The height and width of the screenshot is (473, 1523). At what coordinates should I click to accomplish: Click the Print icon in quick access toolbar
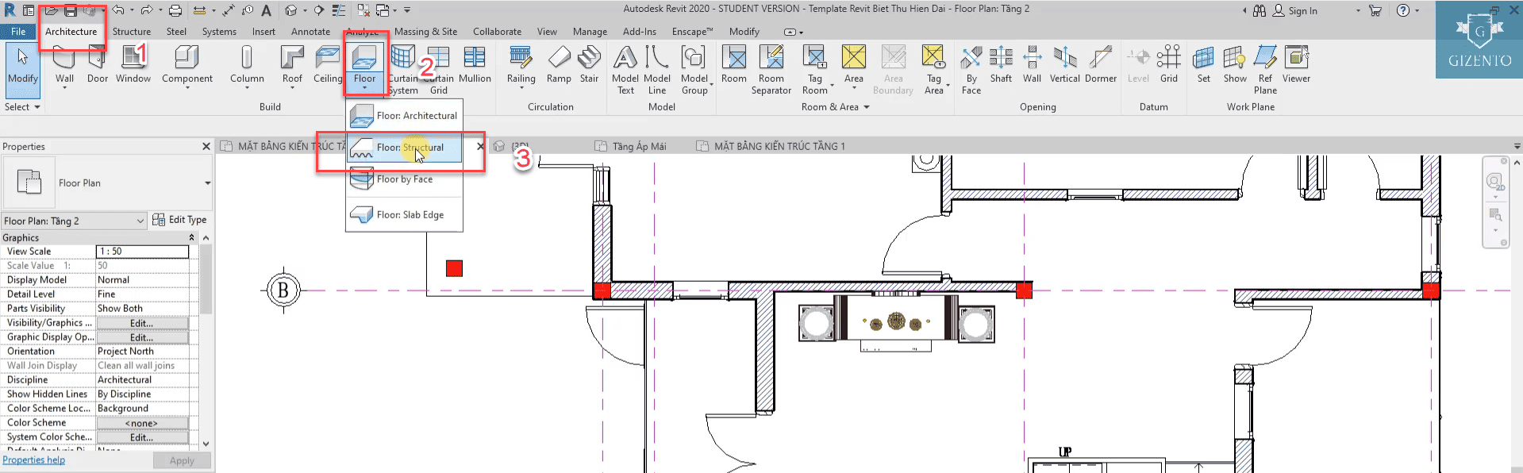pos(175,10)
